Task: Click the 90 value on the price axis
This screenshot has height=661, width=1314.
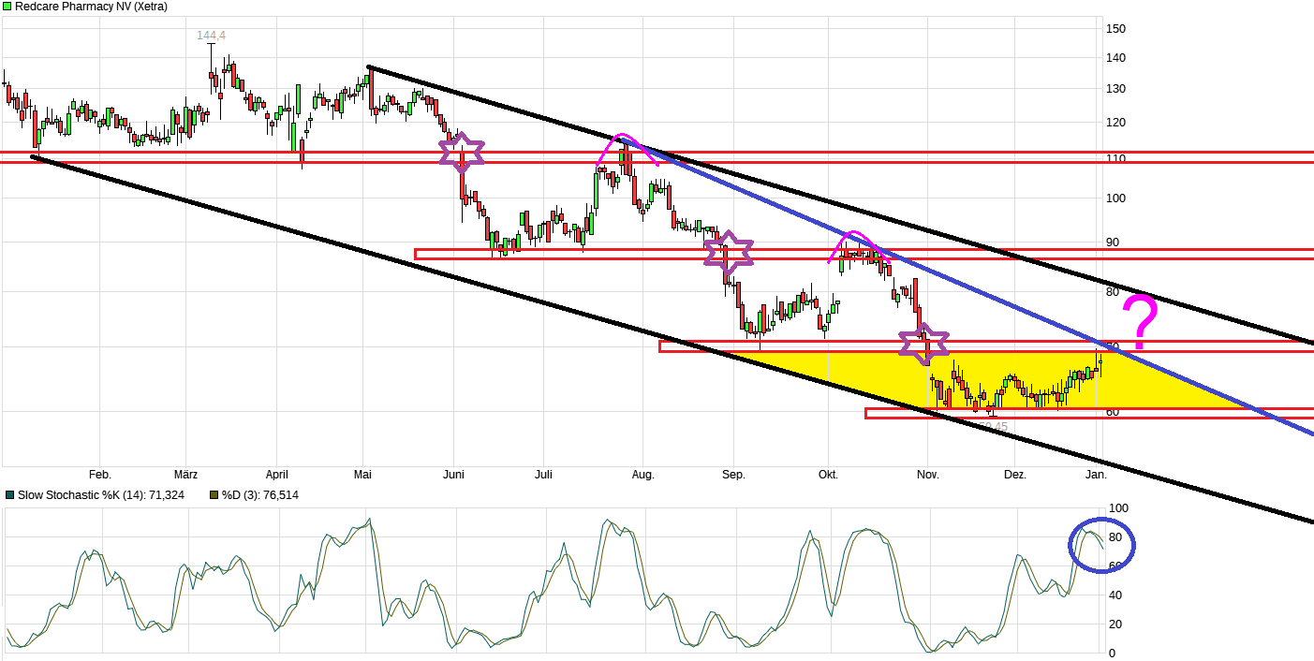Action: (x=1113, y=242)
